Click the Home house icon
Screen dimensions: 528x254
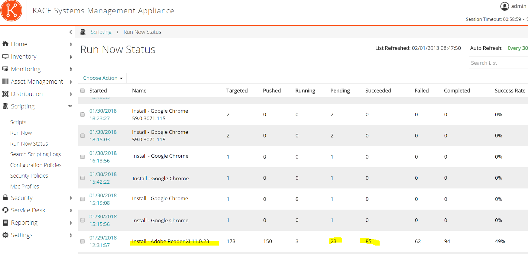[5, 44]
